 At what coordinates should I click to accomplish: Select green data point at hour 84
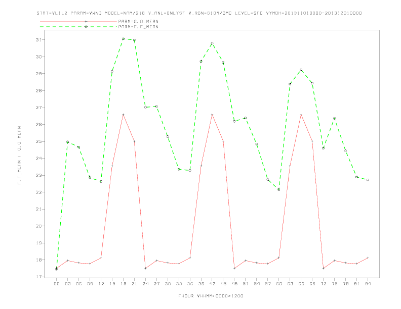pyautogui.click(x=368, y=180)
